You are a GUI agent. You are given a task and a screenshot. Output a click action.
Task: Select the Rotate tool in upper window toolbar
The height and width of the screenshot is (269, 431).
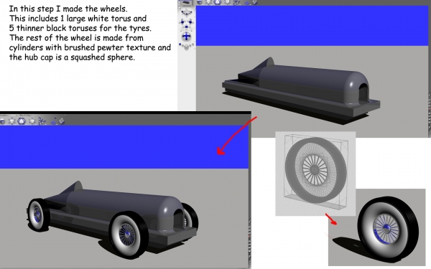coord(218,2)
